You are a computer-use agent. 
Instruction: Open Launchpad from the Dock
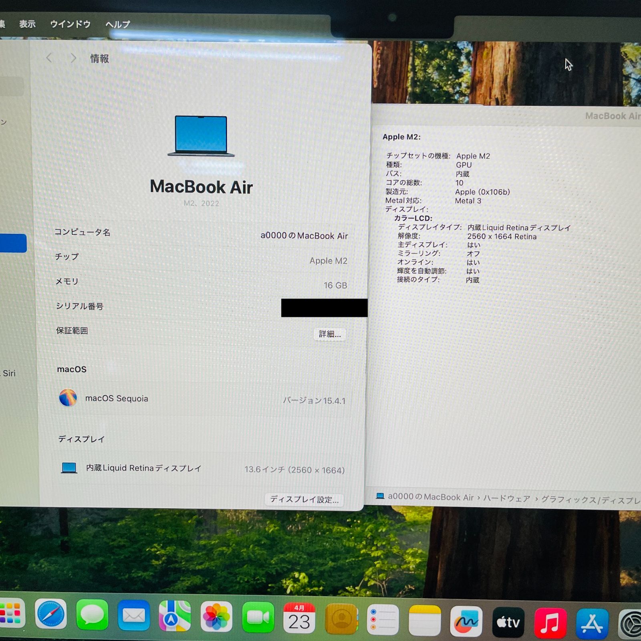(x=11, y=613)
